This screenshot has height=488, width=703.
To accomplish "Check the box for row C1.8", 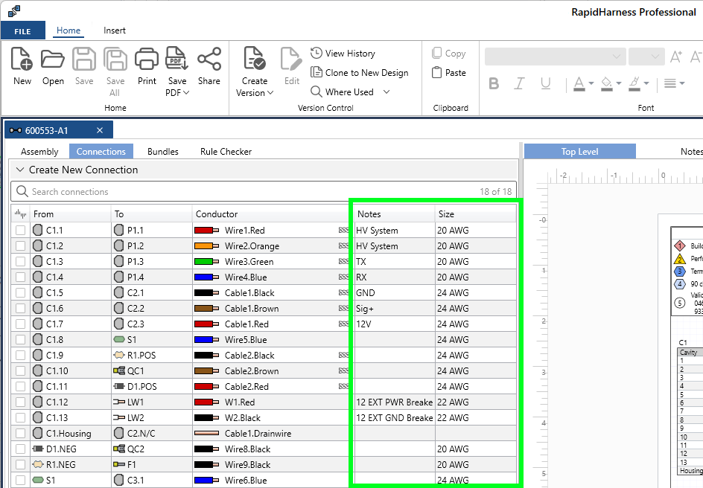I will click(x=20, y=340).
